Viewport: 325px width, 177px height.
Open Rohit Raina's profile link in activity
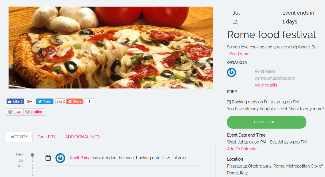[80, 158]
